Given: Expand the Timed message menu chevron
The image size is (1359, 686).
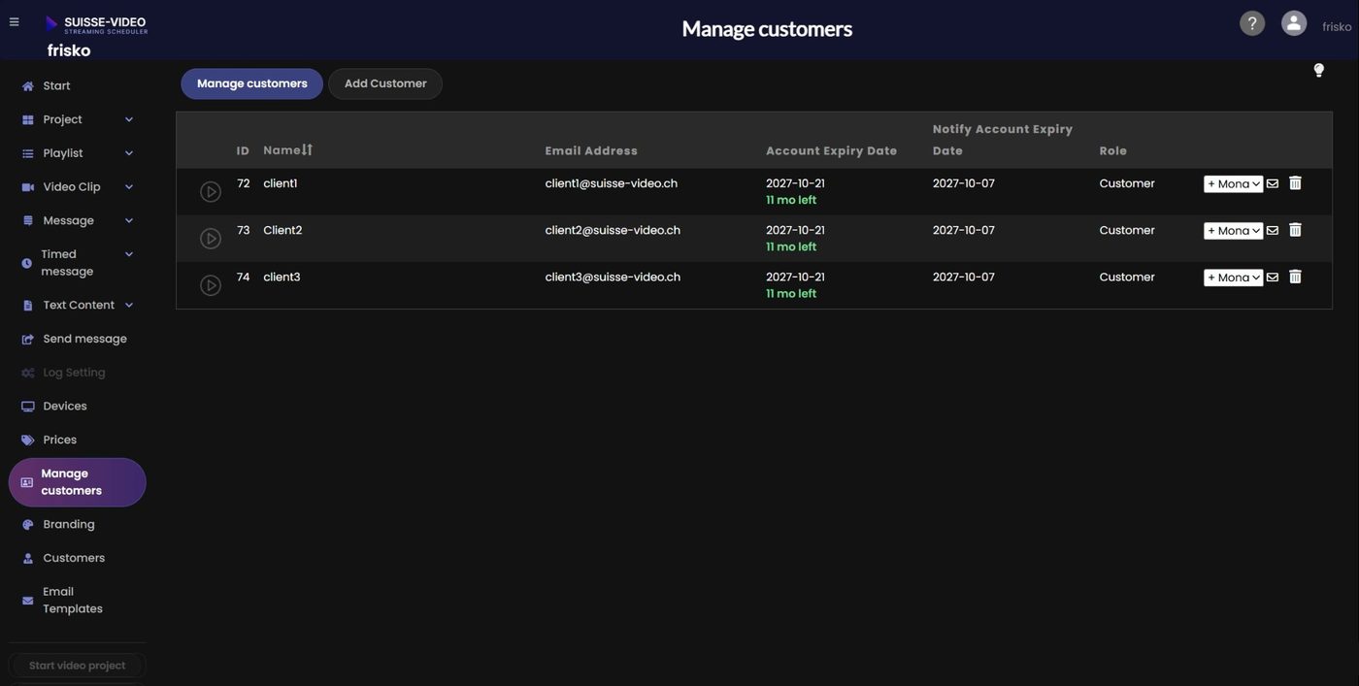Looking at the screenshot, I should (129, 254).
